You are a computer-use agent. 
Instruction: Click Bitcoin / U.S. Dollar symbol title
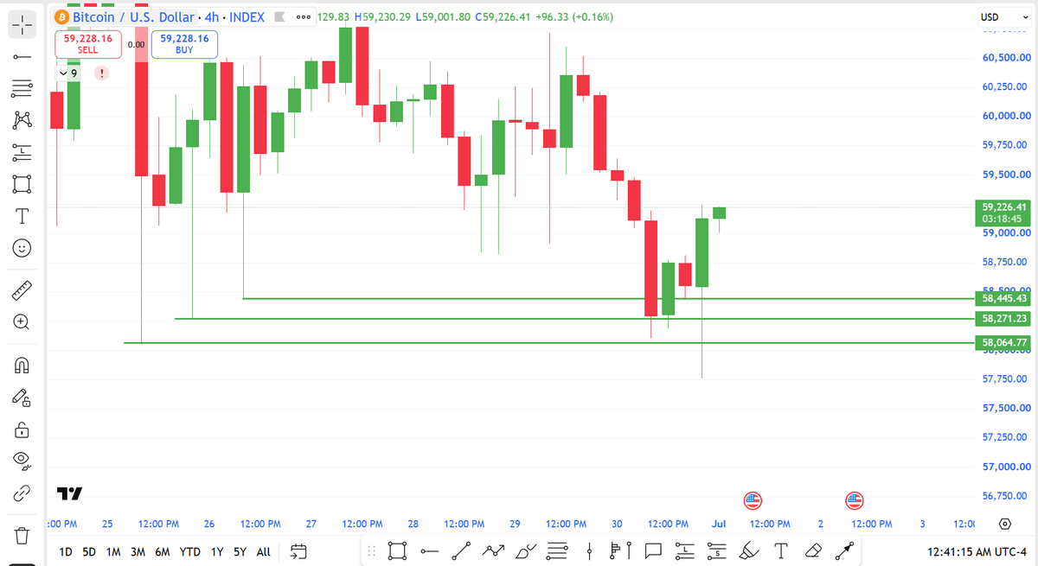click(x=133, y=17)
